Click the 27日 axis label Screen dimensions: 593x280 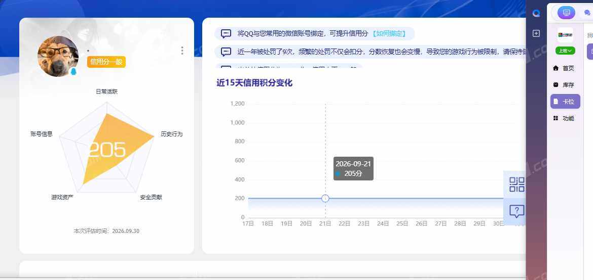pyautogui.click(x=441, y=223)
